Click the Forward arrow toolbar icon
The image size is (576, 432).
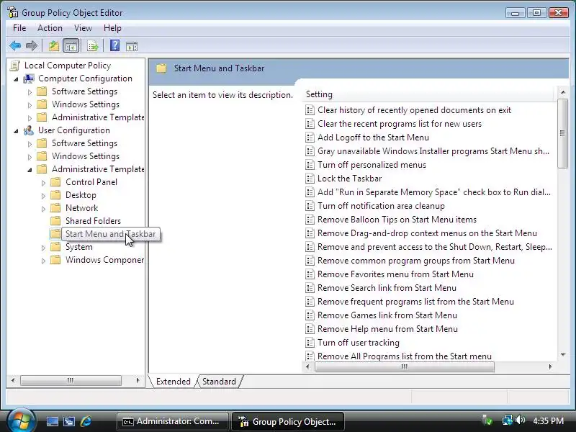[x=32, y=46]
